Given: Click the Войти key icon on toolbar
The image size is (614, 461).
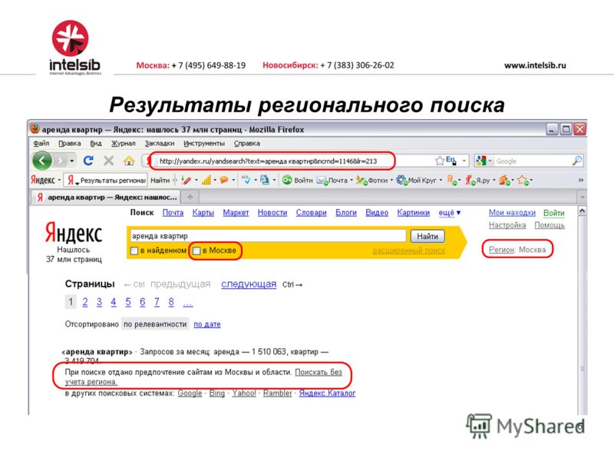Looking at the screenshot, I should pos(287,181).
